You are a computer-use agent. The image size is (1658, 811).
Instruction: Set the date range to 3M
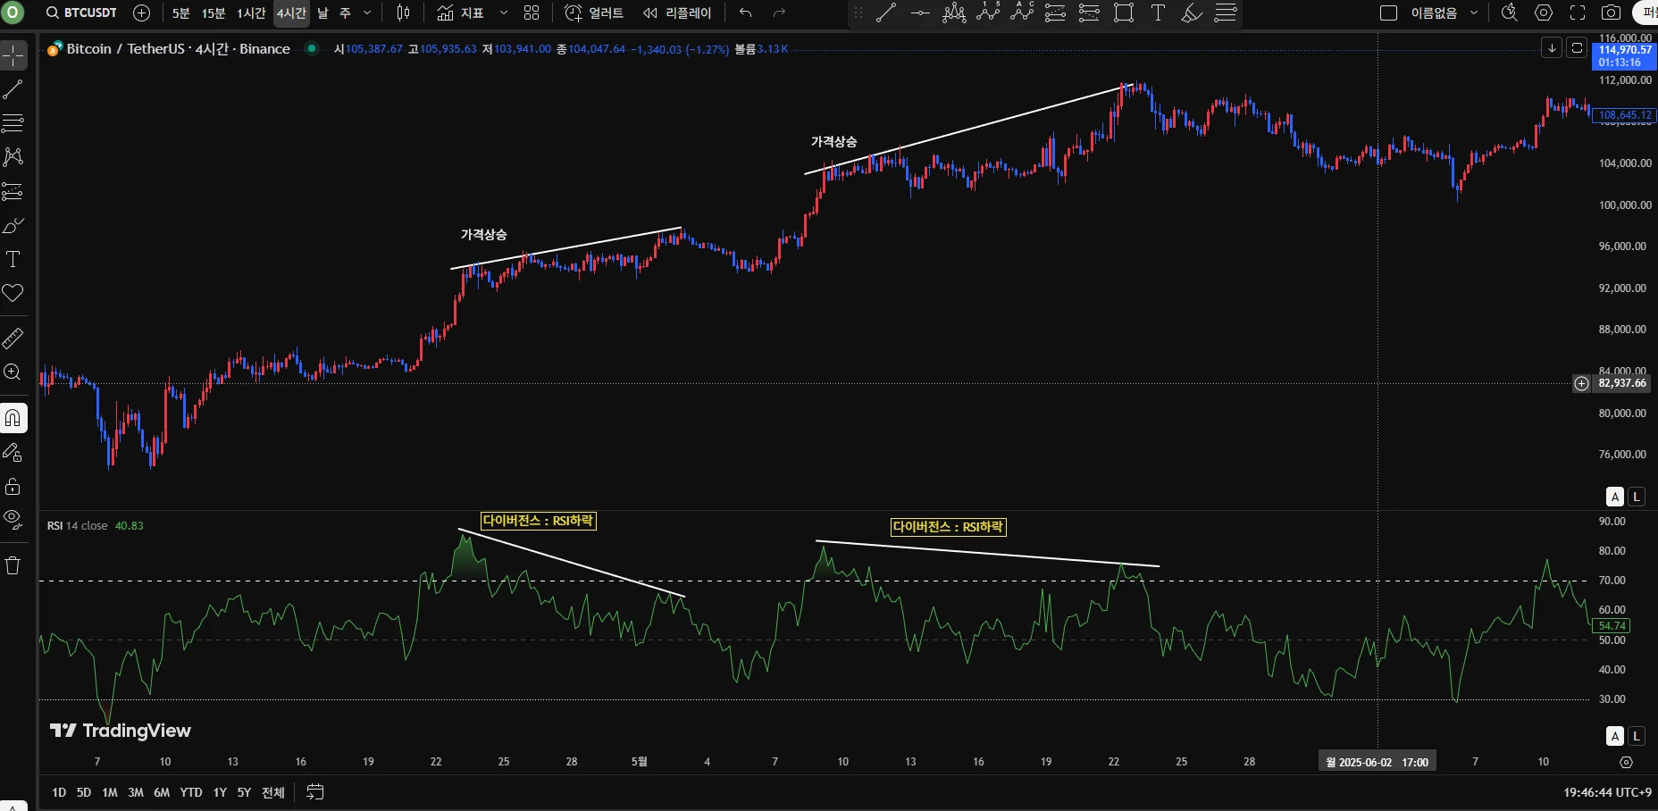[136, 792]
